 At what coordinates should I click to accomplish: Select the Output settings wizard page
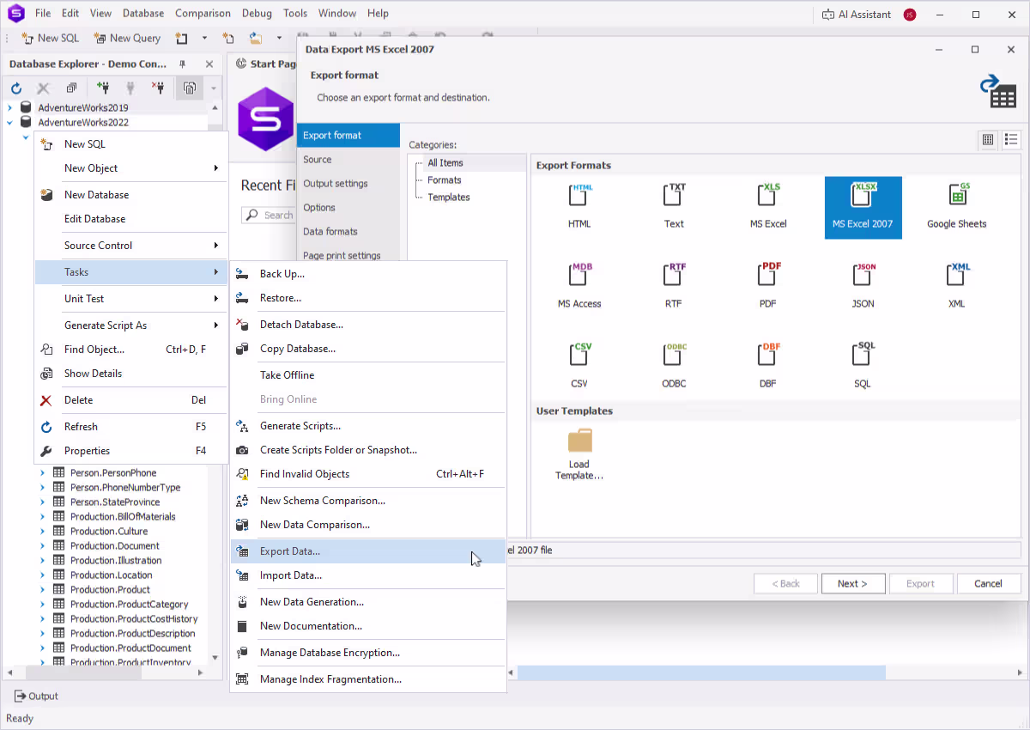[x=348, y=184]
